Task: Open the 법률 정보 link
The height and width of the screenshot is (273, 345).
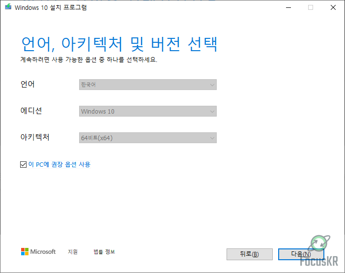Action: point(104,252)
